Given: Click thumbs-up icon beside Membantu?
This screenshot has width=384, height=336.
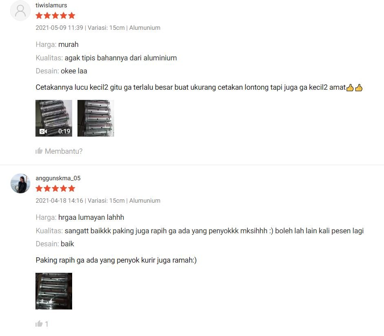Looking at the screenshot, I should coord(39,151).
